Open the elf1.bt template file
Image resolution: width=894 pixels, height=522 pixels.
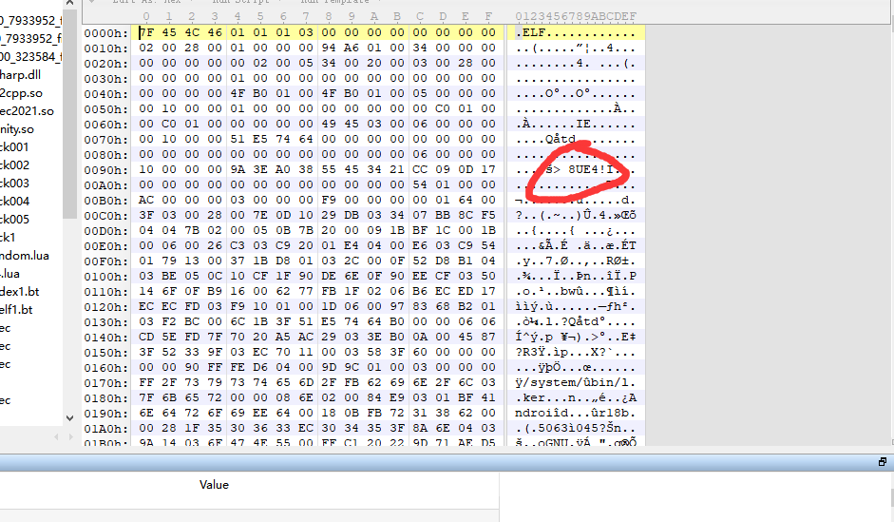coord(16,310)
